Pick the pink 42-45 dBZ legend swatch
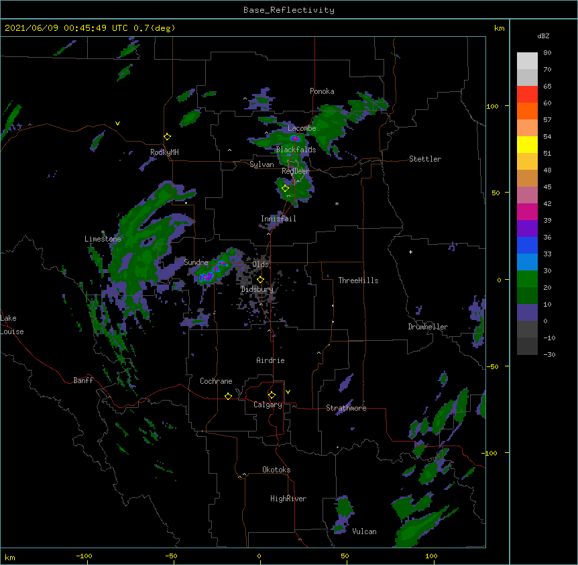 coord(527,195)
